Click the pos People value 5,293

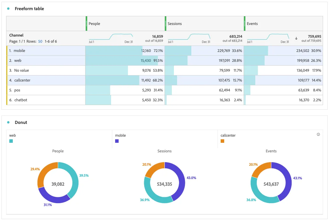(x=147, y=90)
